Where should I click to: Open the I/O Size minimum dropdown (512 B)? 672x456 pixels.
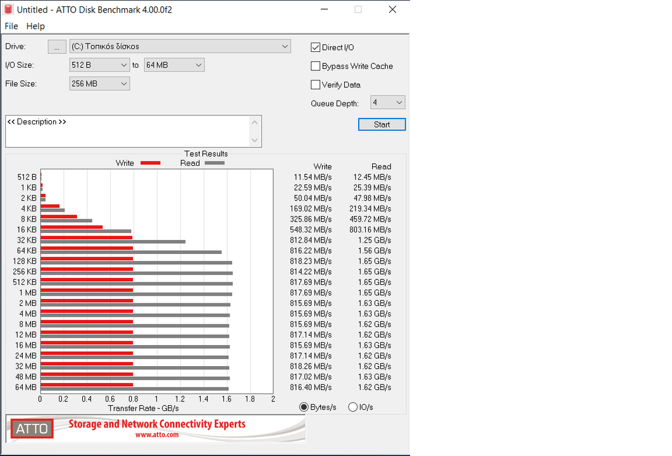click(99, 65)
